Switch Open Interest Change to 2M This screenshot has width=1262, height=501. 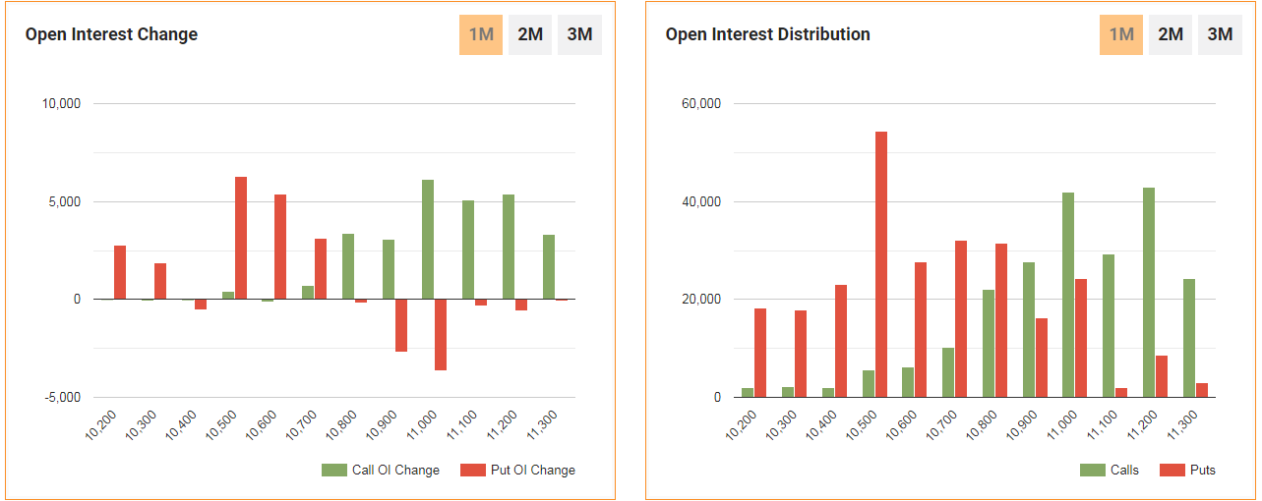click(530, 34)
